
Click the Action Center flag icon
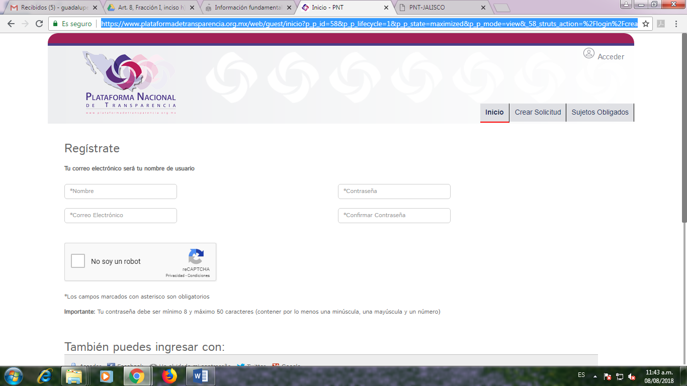pyautogui.click(x=608, y=376)
